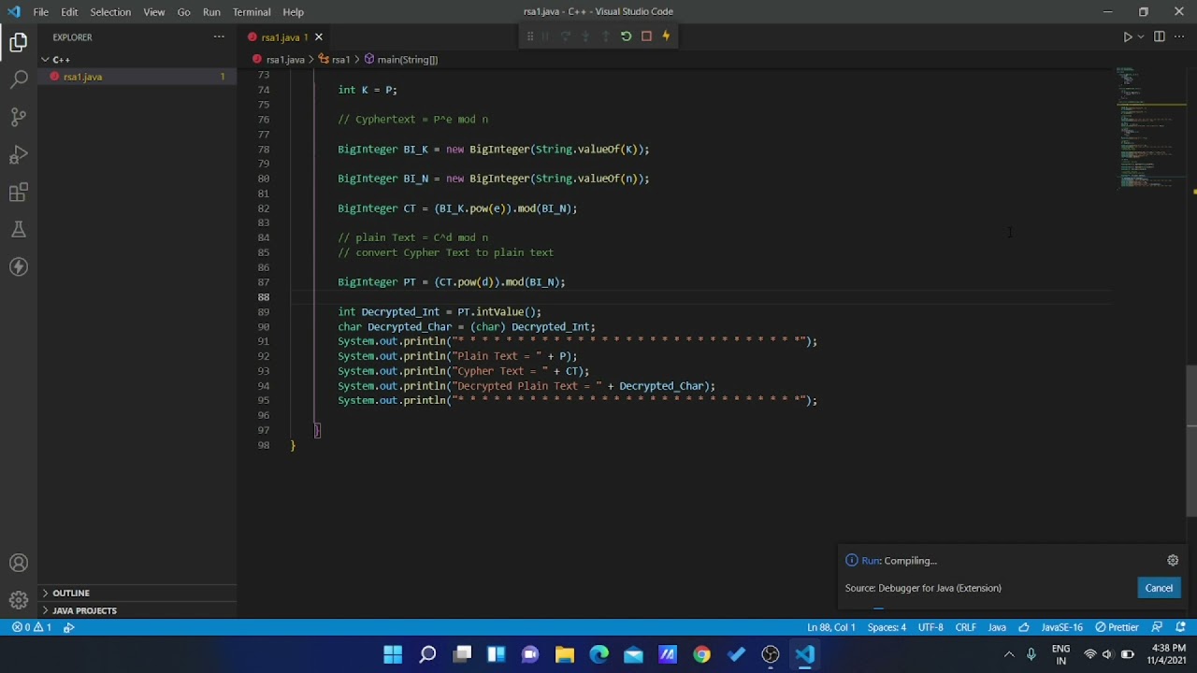
Task: Open the Search view in activity bar
Action: [x=19, y=79]
